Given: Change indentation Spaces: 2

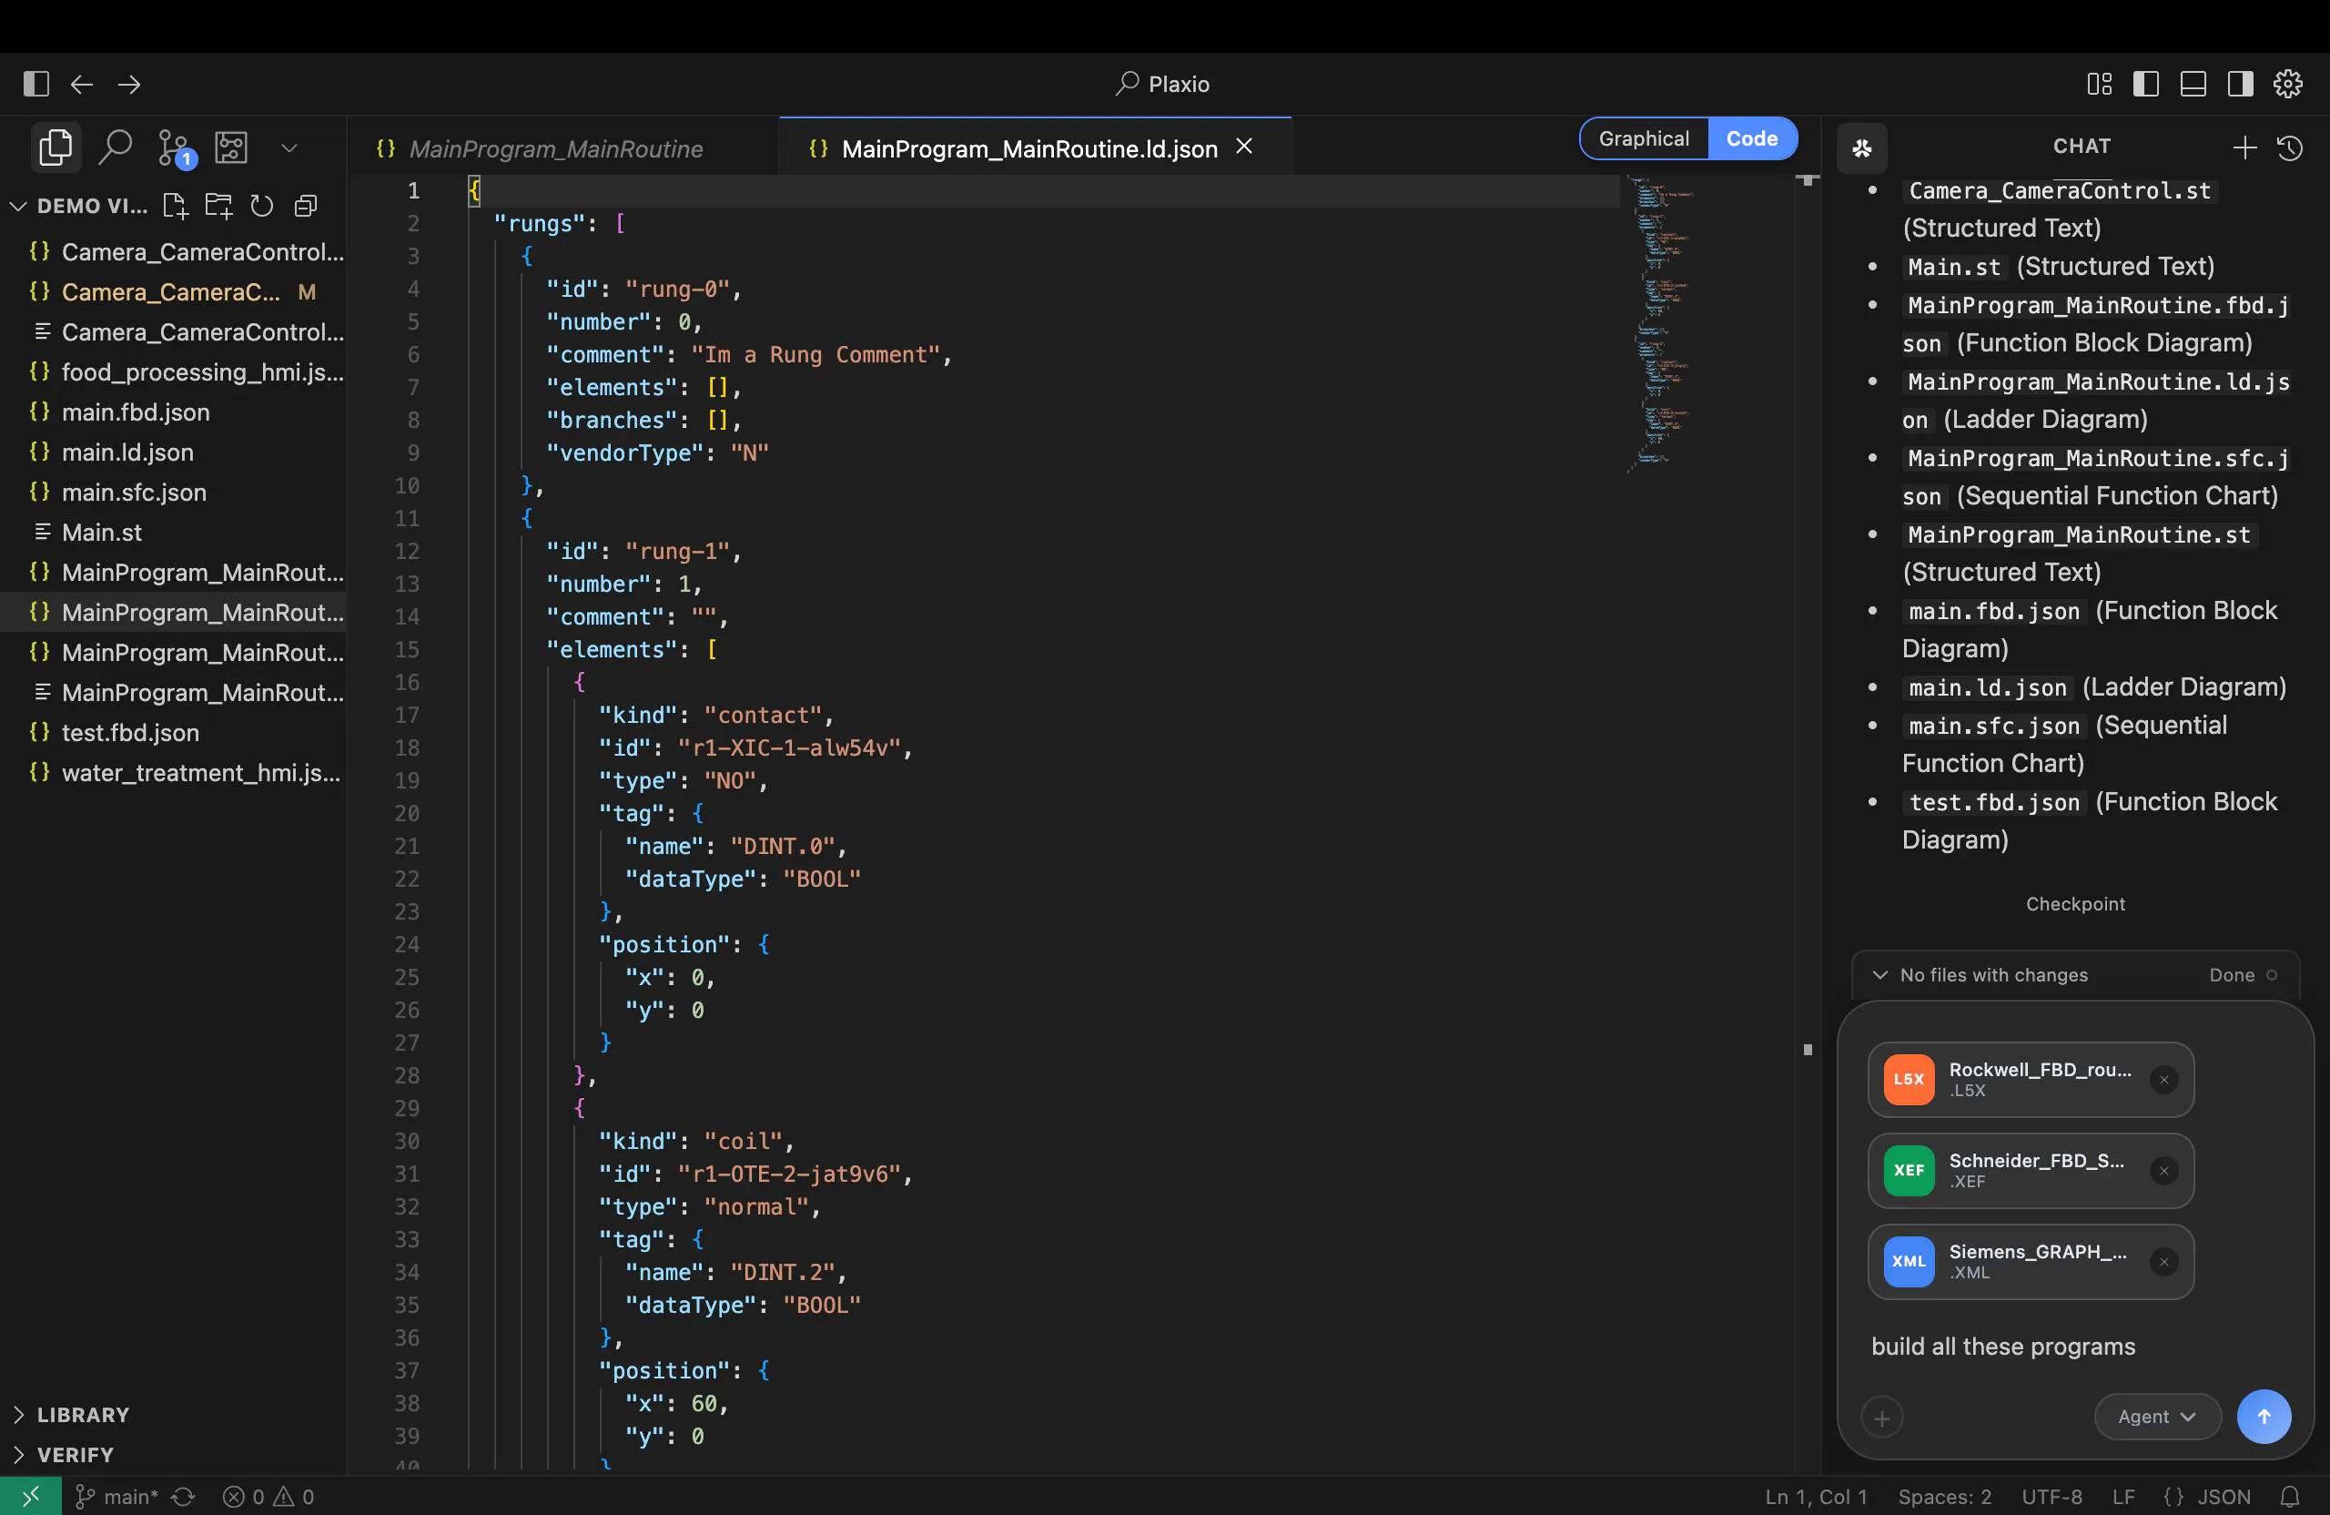Looking at the screenshot, I should point(1944,1497).
